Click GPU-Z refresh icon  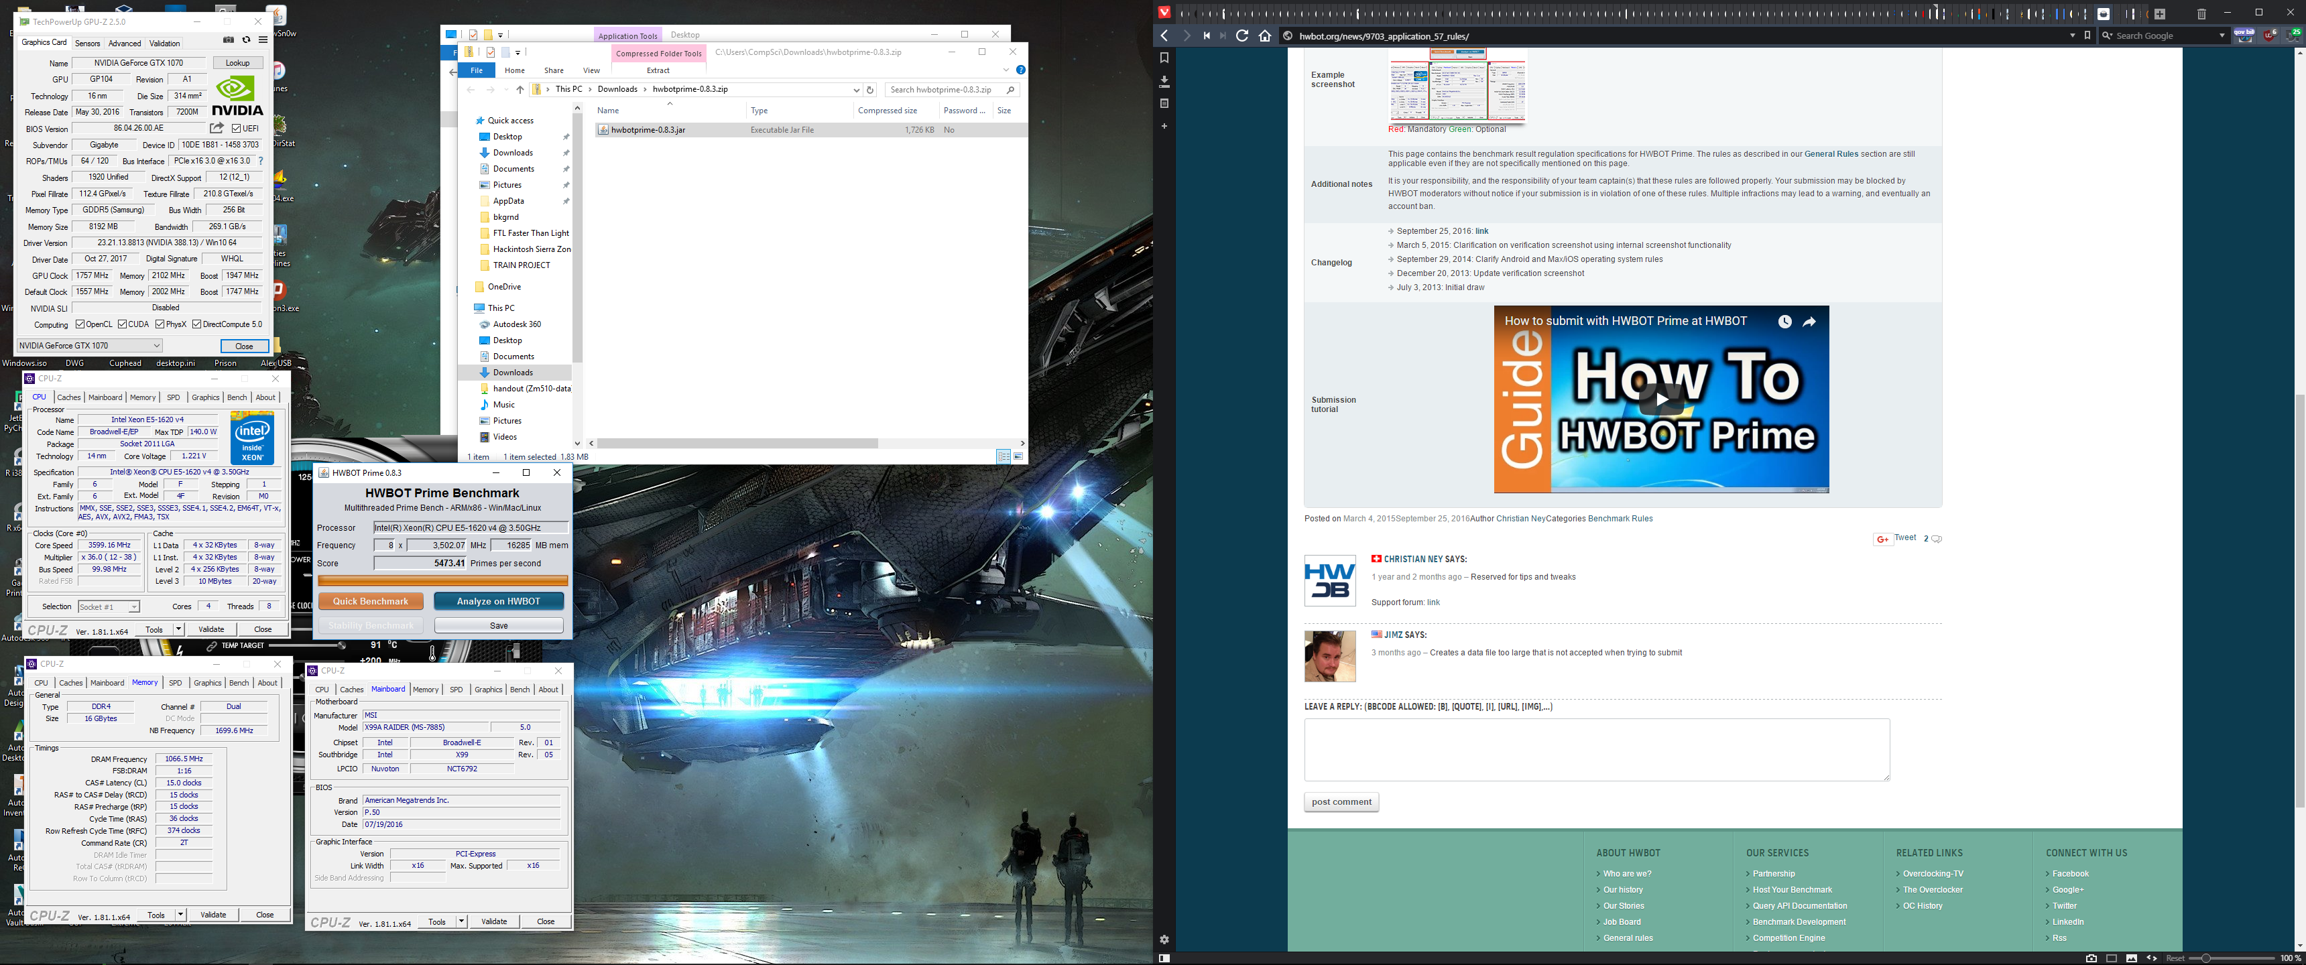click(x=246, y=40)
